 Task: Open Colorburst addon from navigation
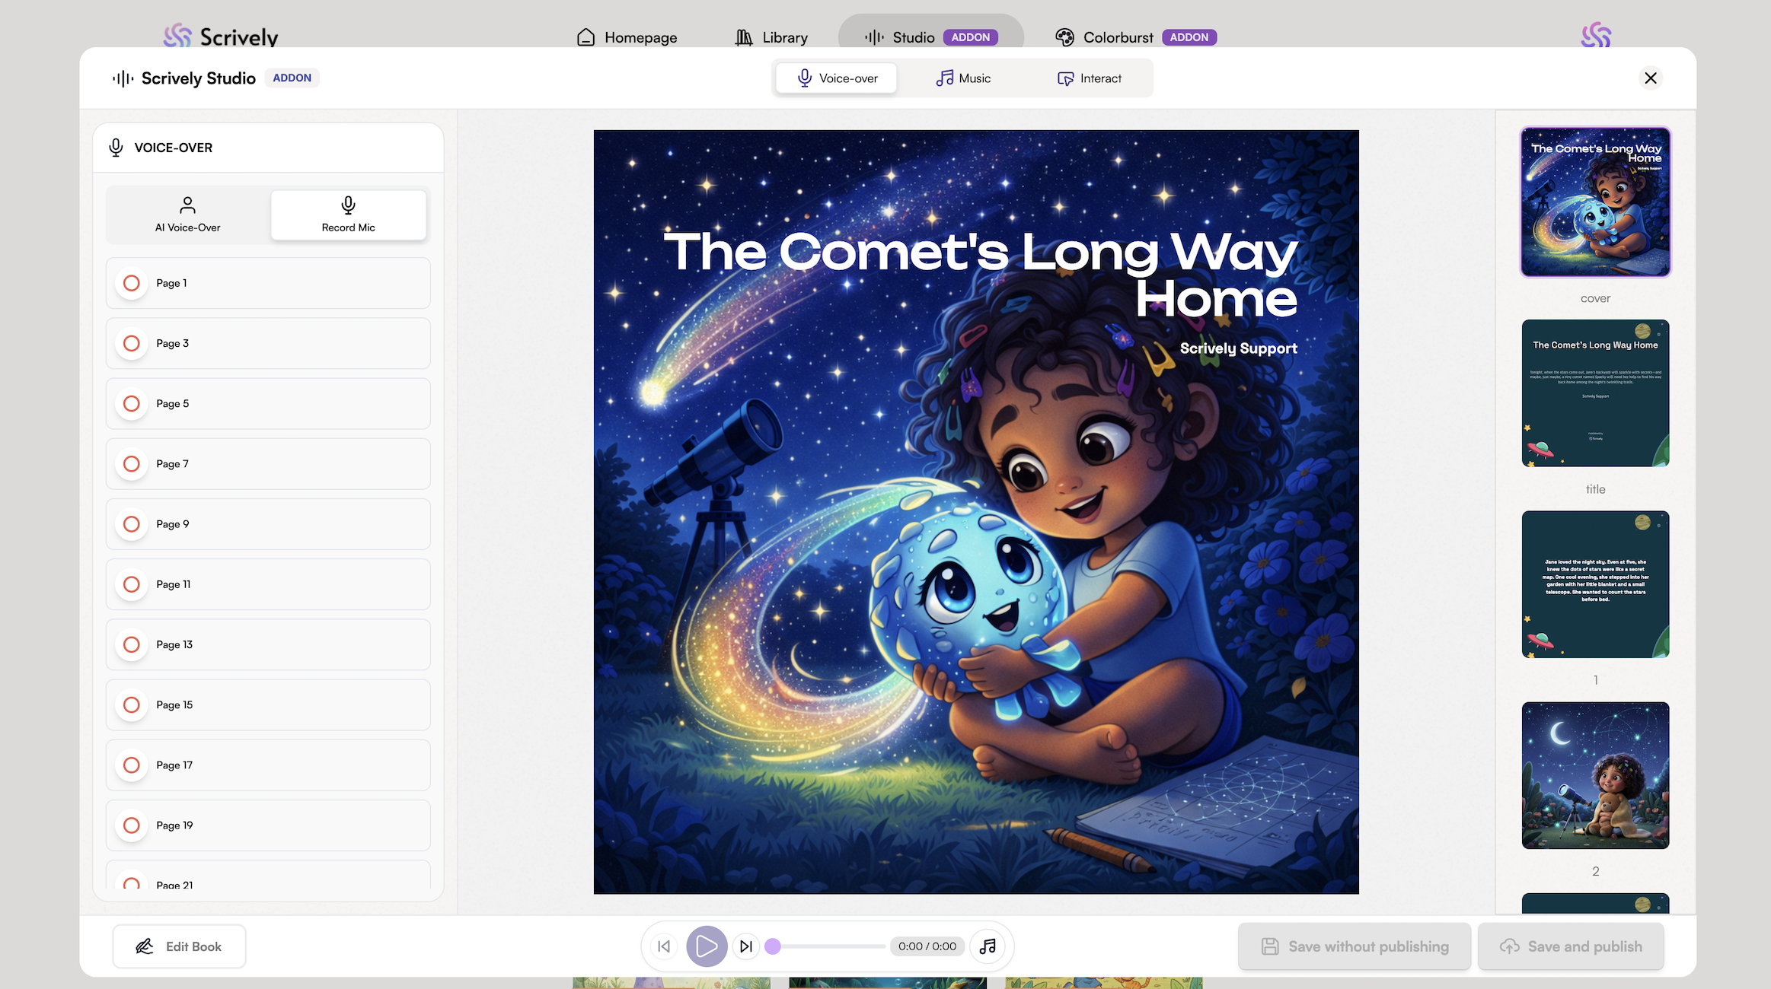1117,37
